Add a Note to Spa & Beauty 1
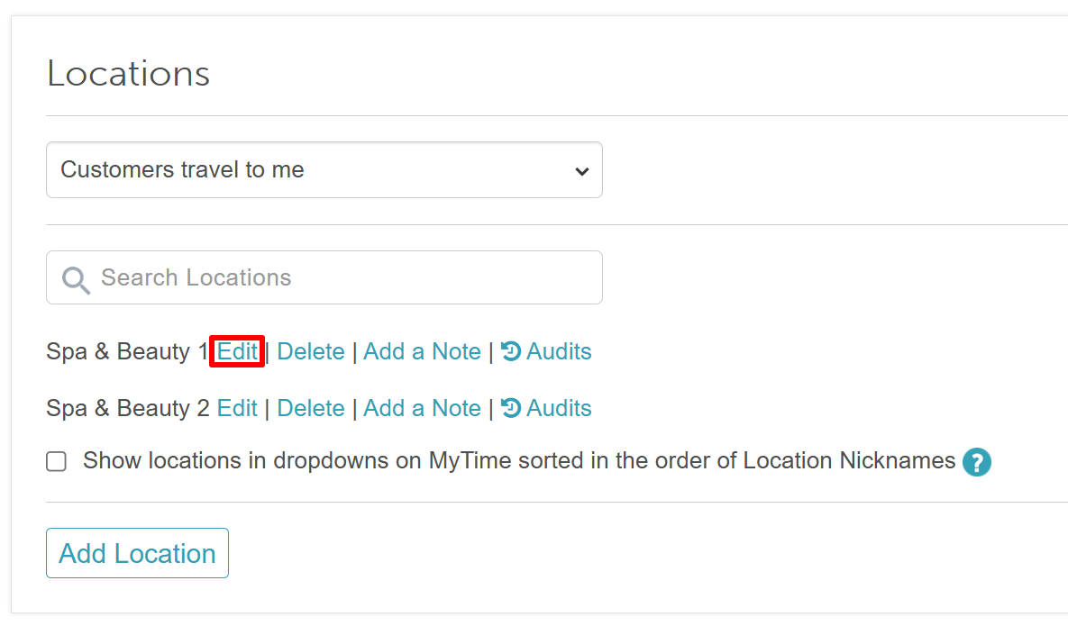The height and width of the screenshot is (626, 1068). click(x=423, y=351)
